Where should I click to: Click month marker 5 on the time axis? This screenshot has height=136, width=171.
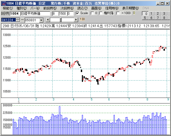tap(92, 99)
